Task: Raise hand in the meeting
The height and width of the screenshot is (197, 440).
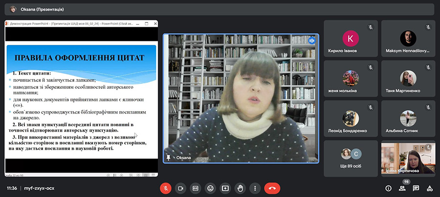Action: pyautogui.click(x=240, y=188)
